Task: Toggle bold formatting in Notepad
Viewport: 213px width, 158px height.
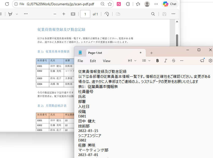Action: [157, 61]
